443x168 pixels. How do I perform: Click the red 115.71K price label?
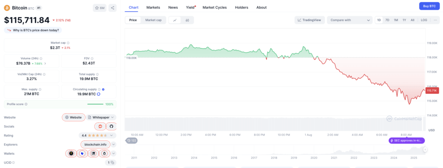[x=432, y=91]
